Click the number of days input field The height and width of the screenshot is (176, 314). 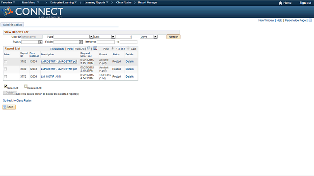point(124,37)
